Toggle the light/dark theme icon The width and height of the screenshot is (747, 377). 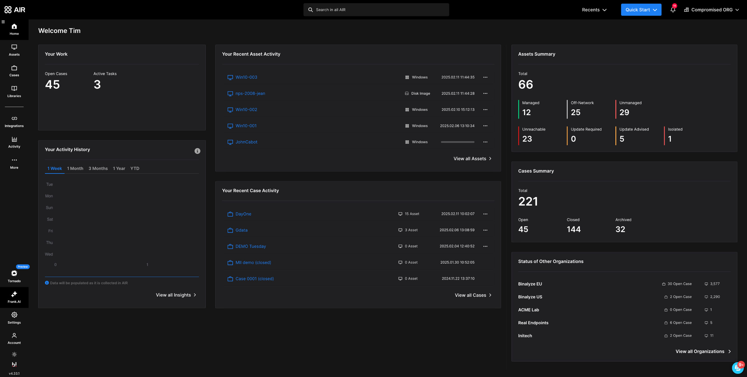14,354
